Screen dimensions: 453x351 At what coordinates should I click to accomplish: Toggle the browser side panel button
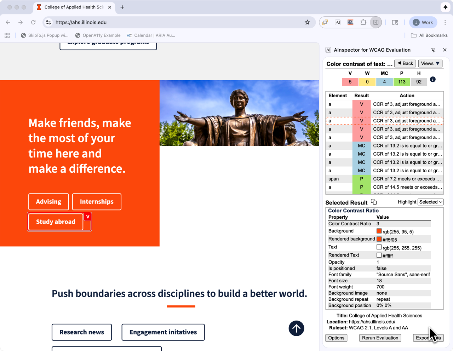(x=376, y=22)
